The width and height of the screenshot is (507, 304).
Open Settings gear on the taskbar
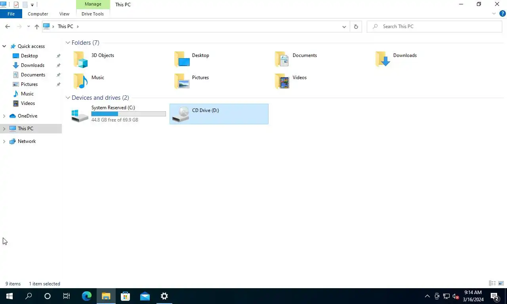[x=164, y=296]
